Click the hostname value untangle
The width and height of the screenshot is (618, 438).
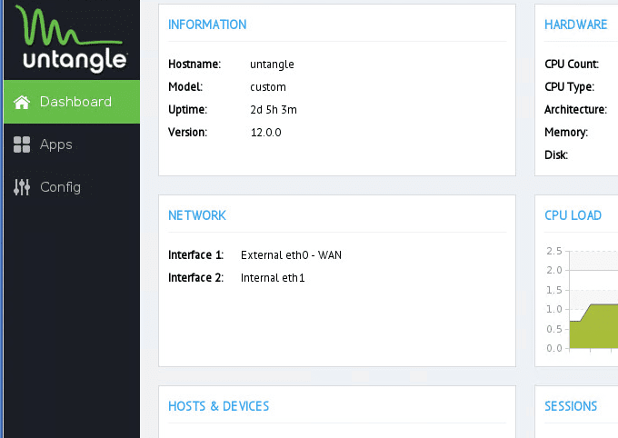click(272, 65)
